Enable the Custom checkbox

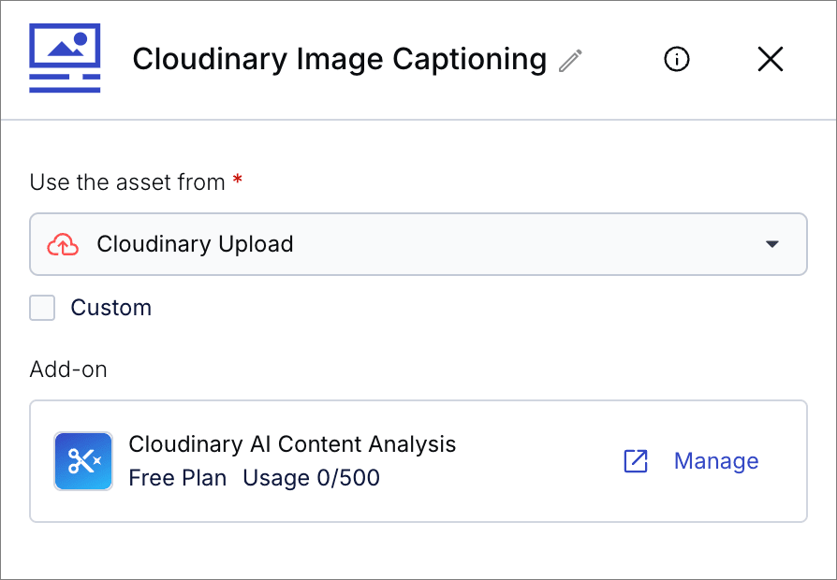pos(42,308)
